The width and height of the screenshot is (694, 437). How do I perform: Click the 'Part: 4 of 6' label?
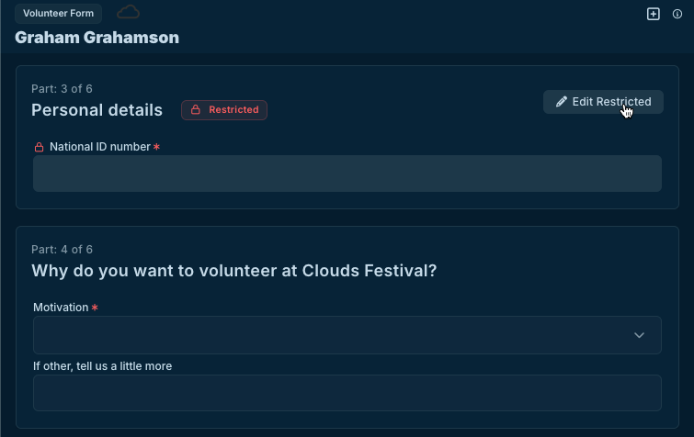point(62,250)
